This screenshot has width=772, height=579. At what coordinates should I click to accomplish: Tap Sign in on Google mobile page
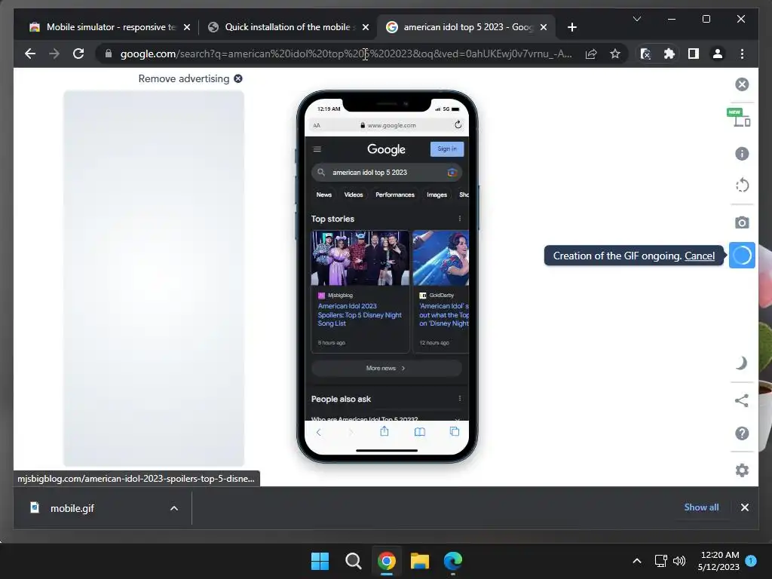(x=446, y=149)
